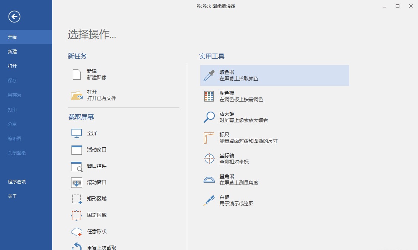Click 关于 in the sidebar menu
This screenshot has height=250, width=418.
tap(13, 196)
